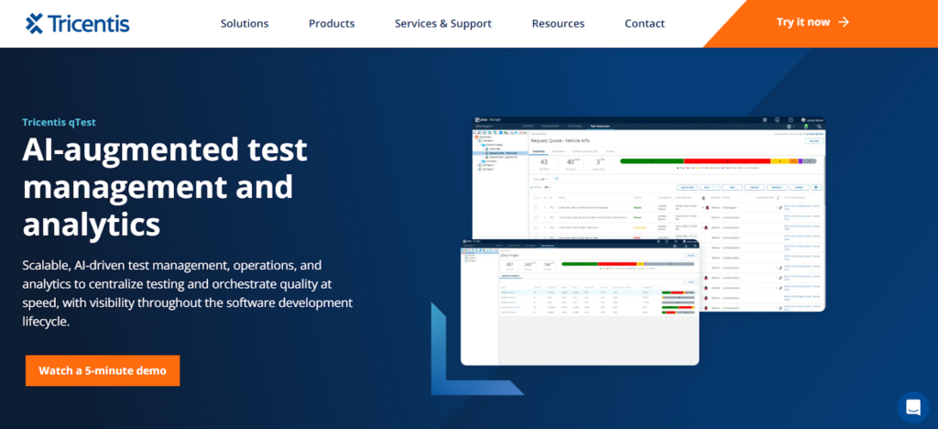Tick the checkbox for the first test run row
938x429 pixels.
(536, 208)
